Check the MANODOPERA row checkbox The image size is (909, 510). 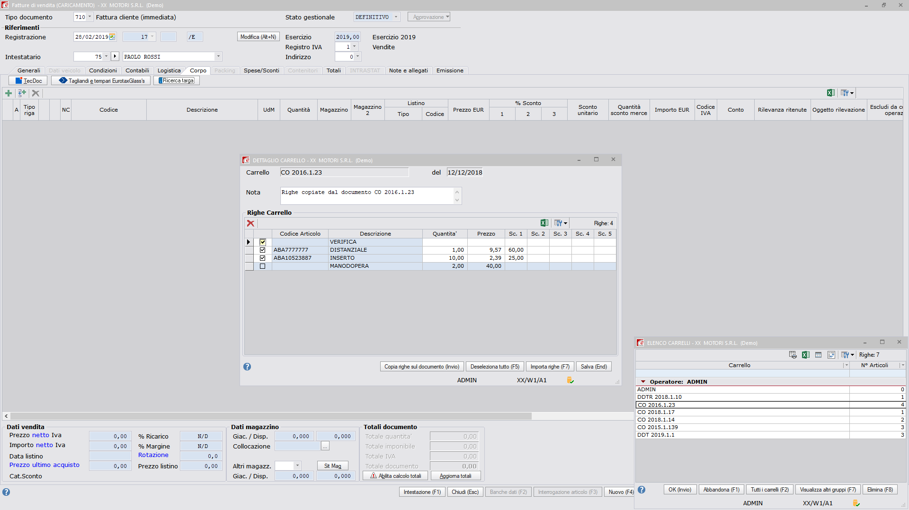[263, 266]
